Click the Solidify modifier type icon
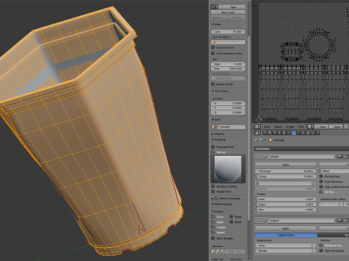Image resolution: width=349 pixels, height=261 pixels. [265, 157]
